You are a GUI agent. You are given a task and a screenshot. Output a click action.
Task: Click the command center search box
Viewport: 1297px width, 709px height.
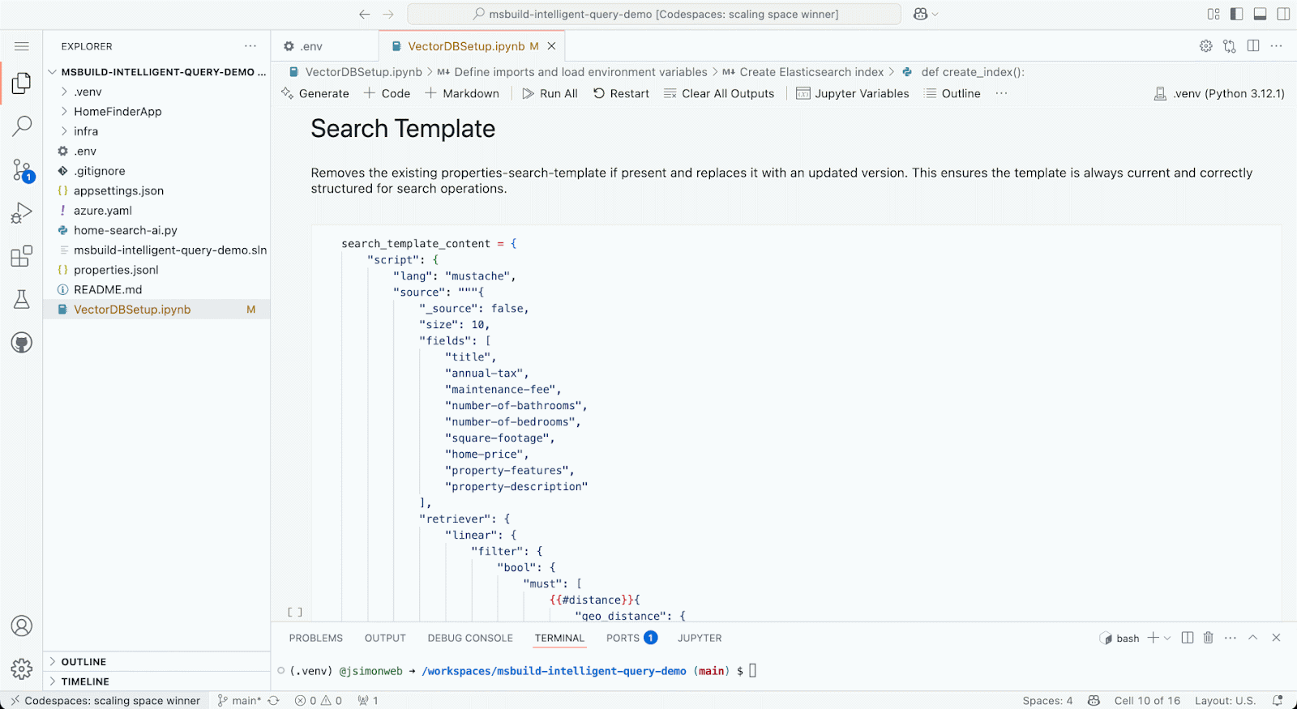(654, 14)
